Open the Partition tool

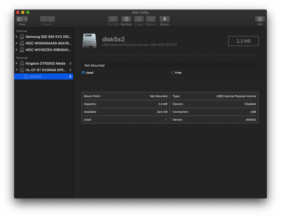(126, 19)
